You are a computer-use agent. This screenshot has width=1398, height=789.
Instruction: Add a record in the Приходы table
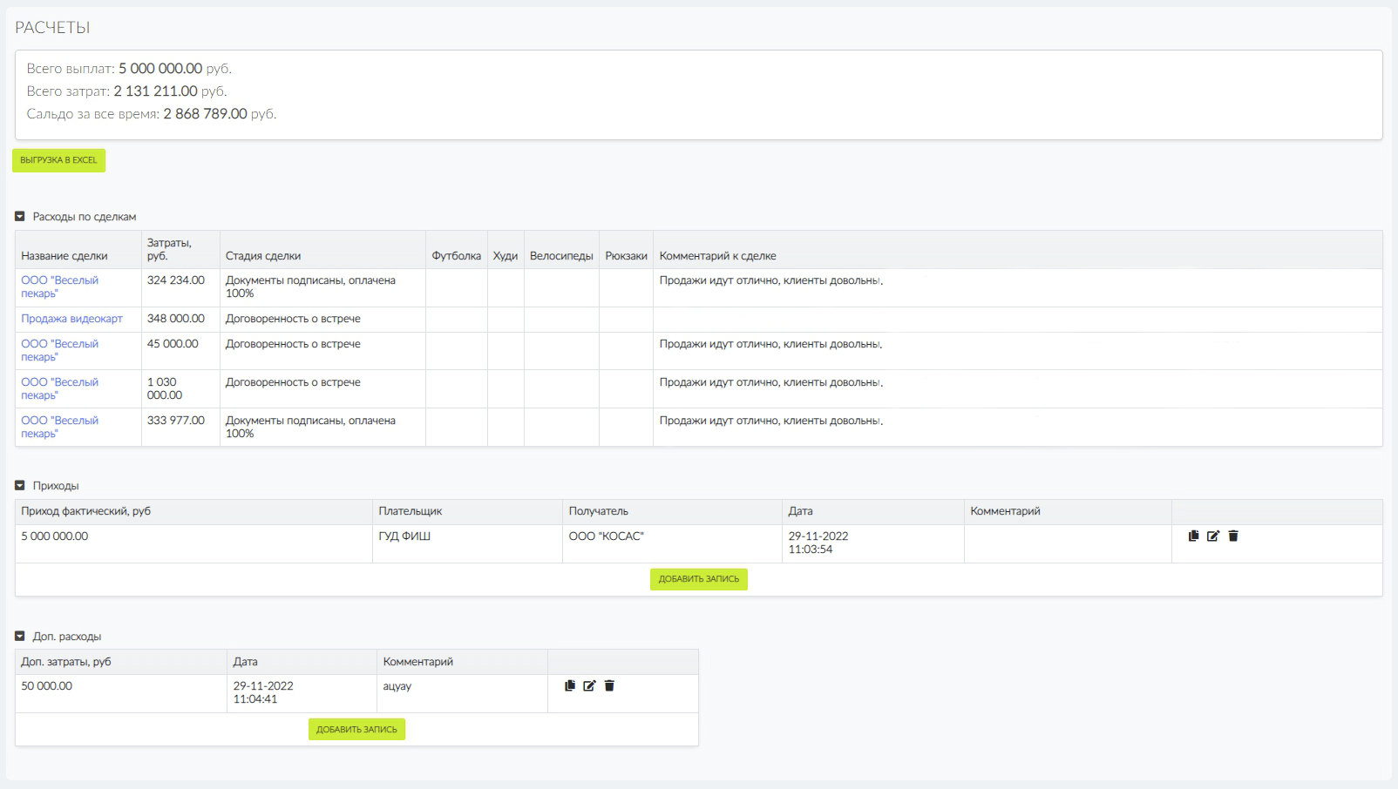click(698, 579)
